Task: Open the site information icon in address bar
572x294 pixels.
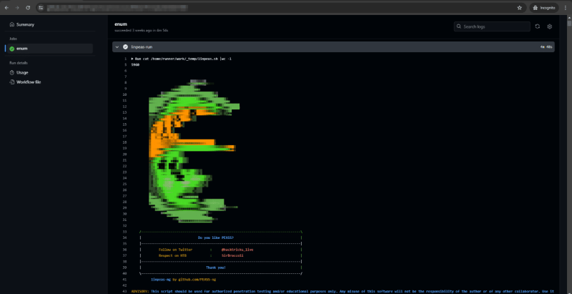Action: click(41, 8)
